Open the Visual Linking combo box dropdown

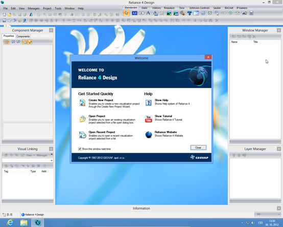pyautogui.click(x=52, y=160)
